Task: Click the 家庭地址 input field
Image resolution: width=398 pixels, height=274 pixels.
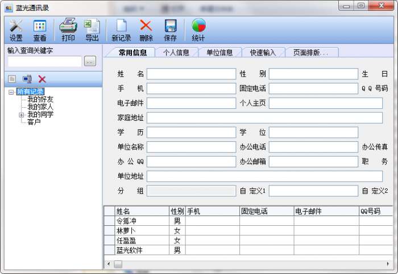Action: [x=264, y=118]
